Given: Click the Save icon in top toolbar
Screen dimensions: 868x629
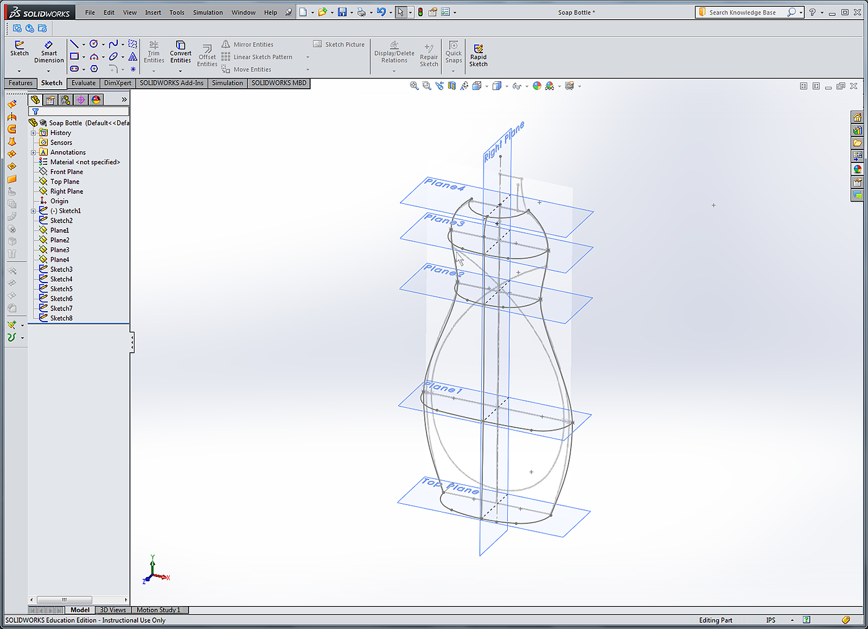Looking at the screenshot, I should (x=342, y=12).
